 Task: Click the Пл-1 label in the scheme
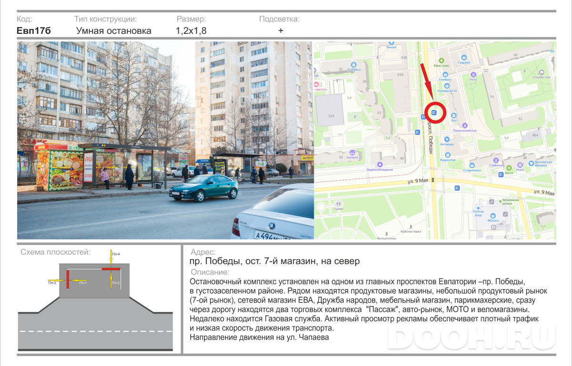click(x=82, y=283)
